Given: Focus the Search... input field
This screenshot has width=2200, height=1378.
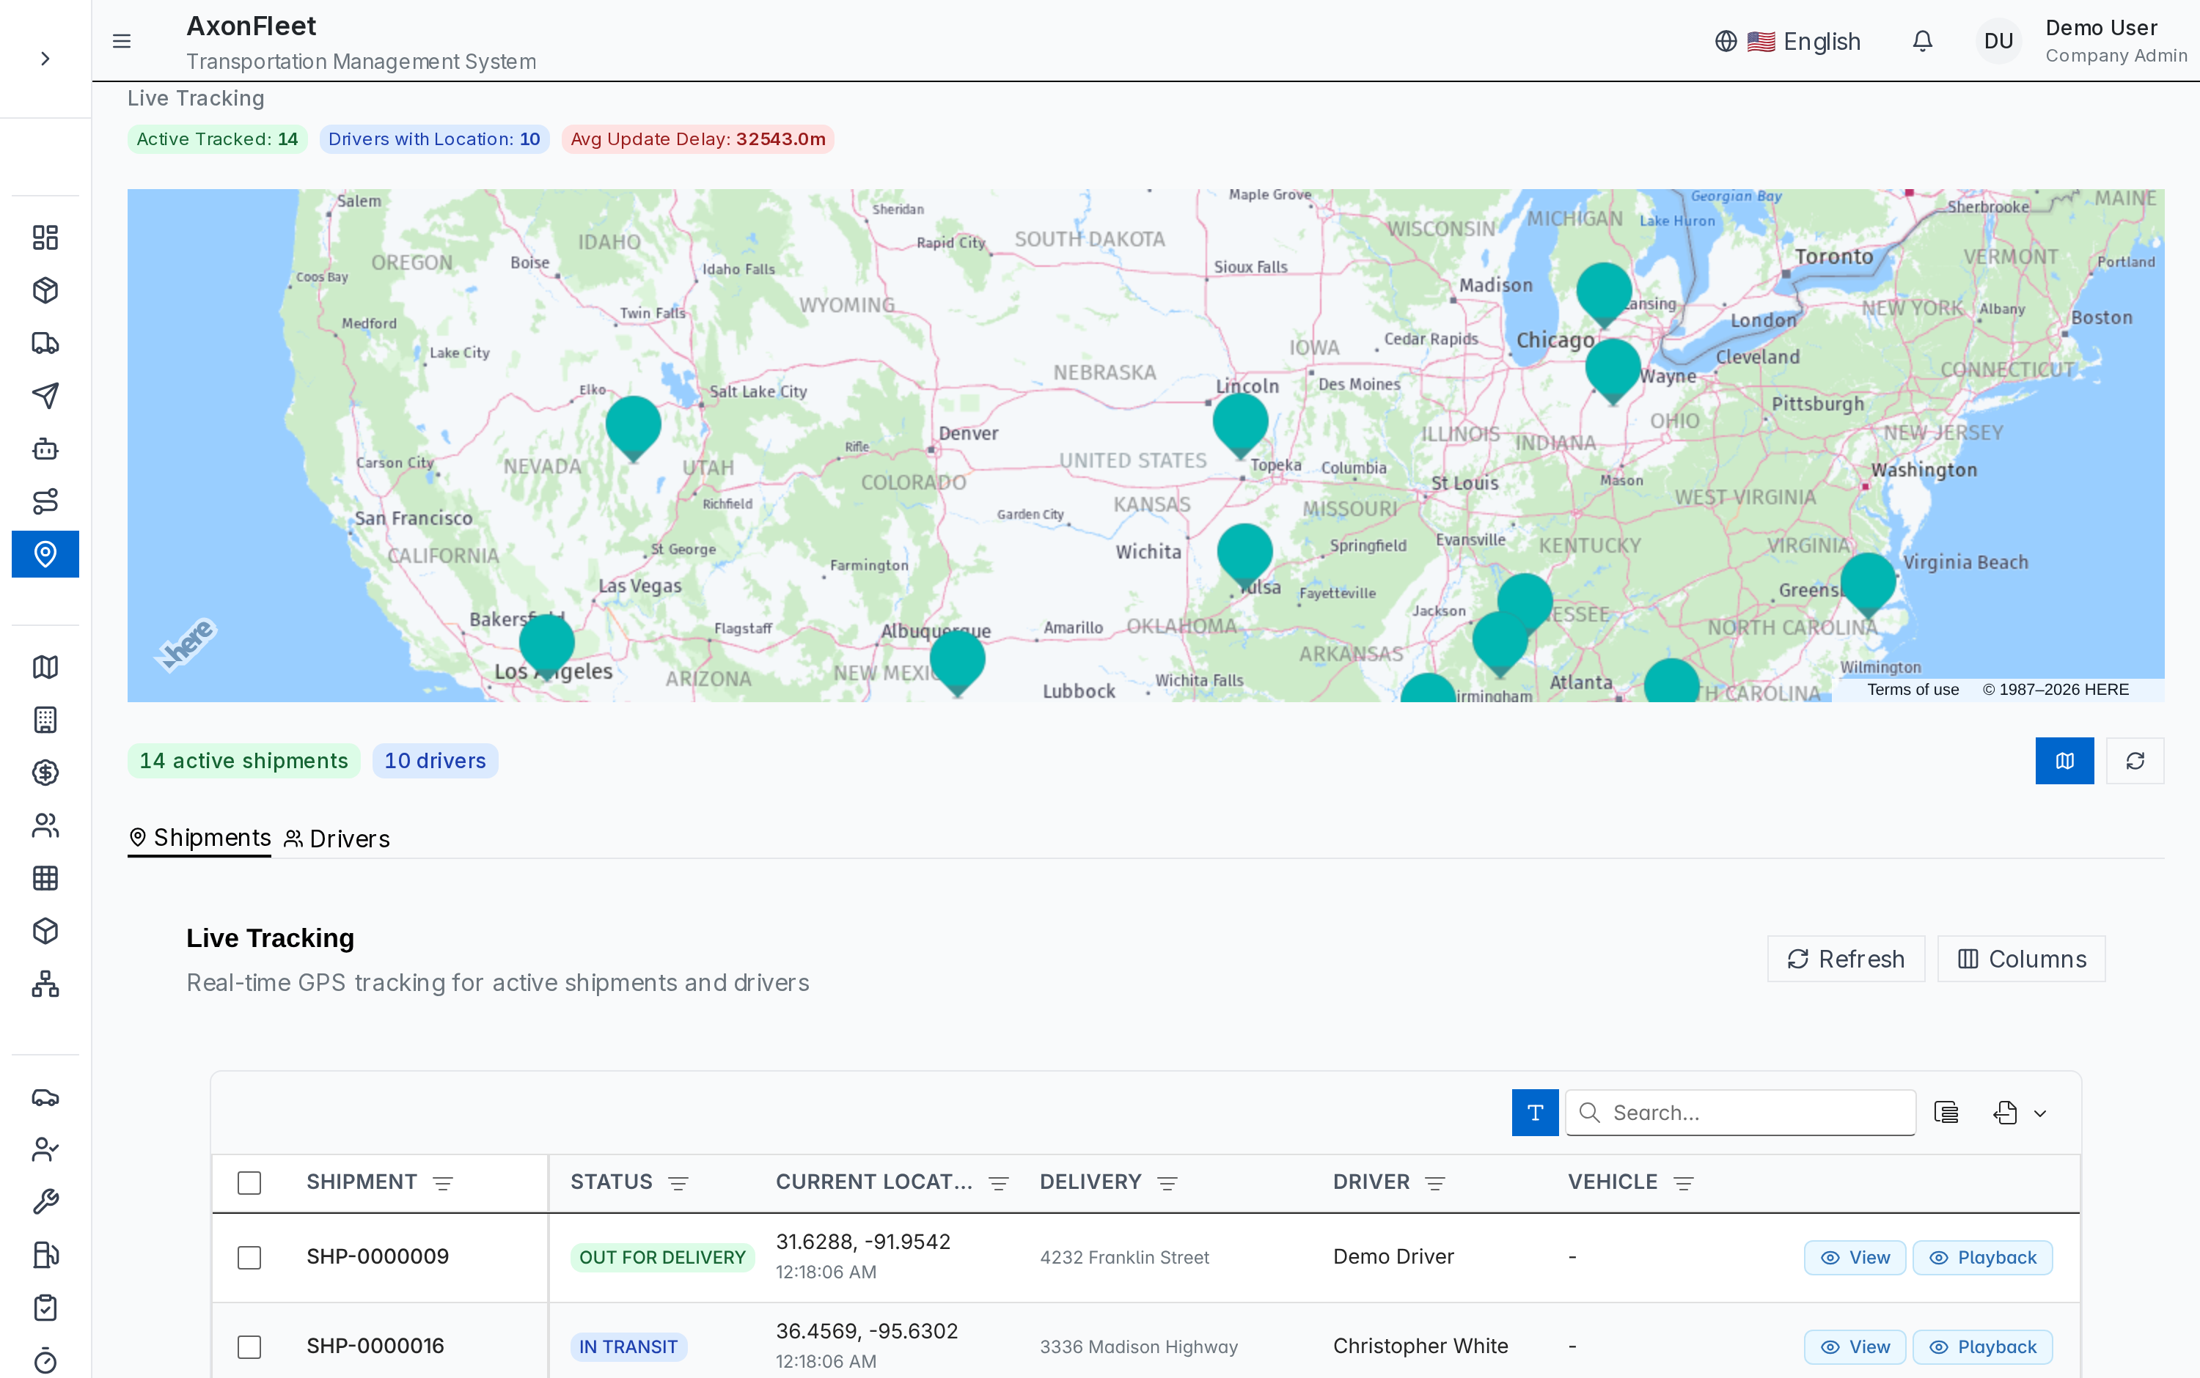Looking at the screenshot, I should 1740,1113.
